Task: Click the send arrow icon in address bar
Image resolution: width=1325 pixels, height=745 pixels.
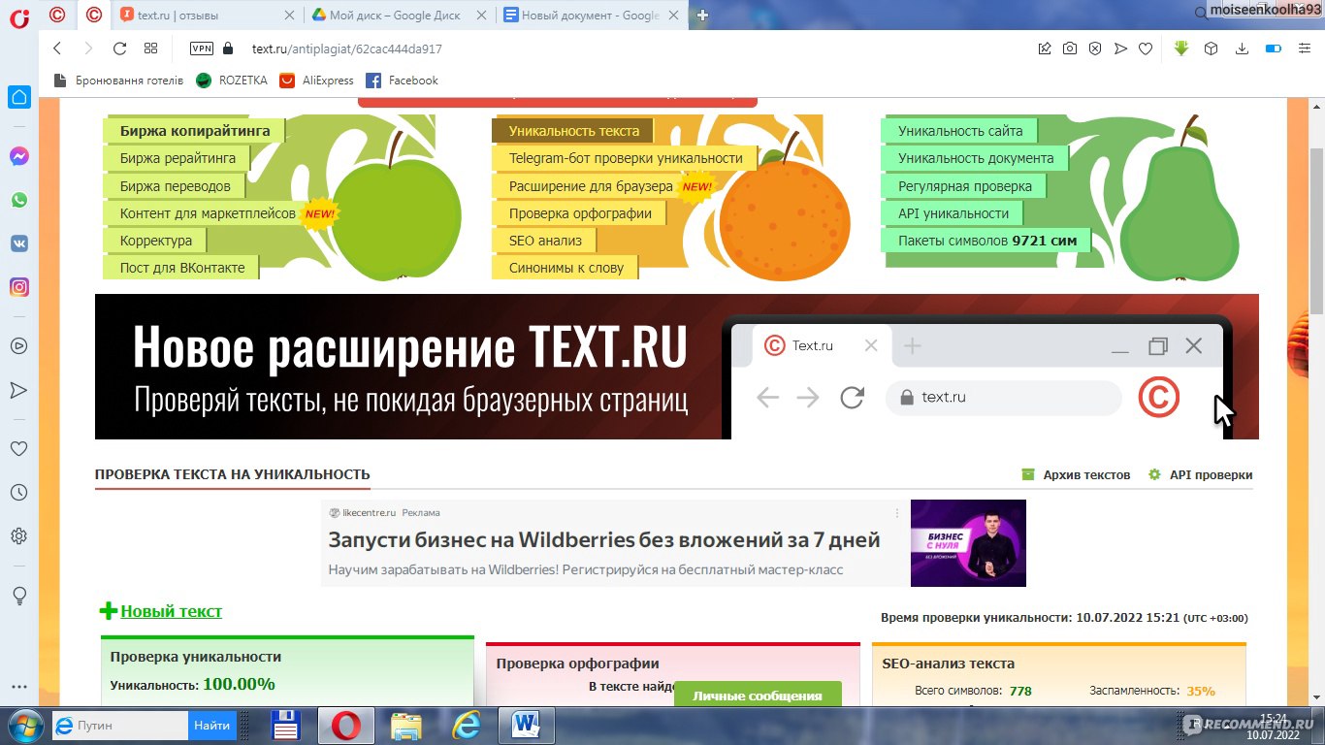Action: point(1120,49)
